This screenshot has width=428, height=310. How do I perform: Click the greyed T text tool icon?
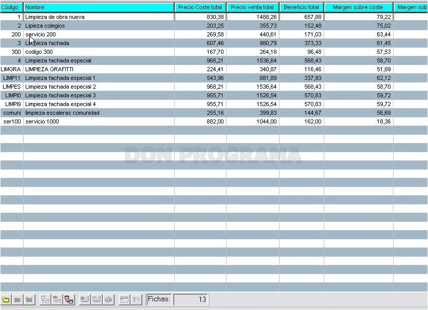point(136,300)
